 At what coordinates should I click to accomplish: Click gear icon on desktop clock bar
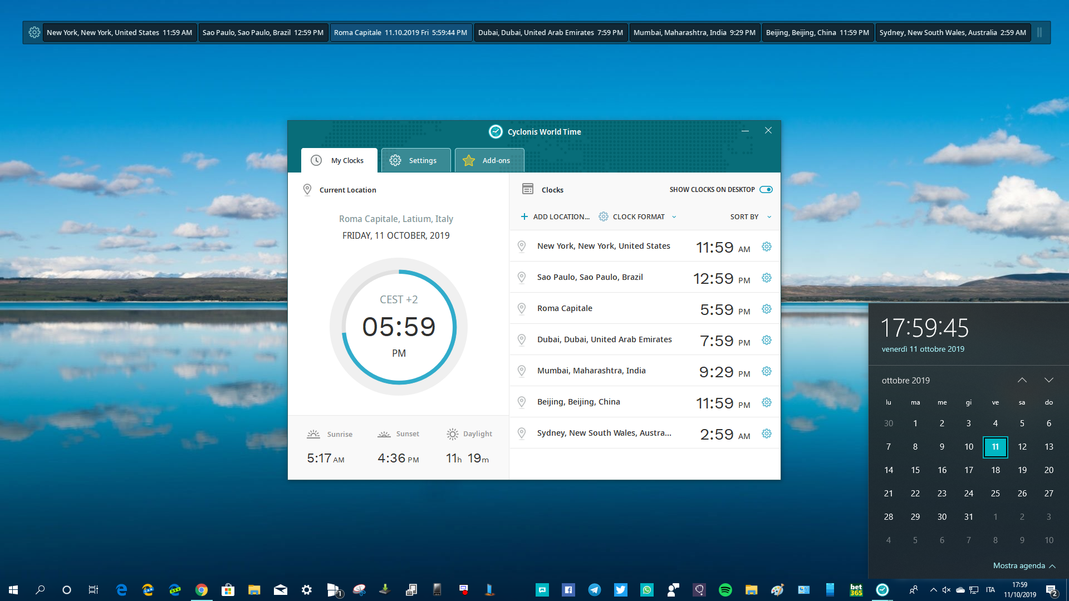(34, 32)
